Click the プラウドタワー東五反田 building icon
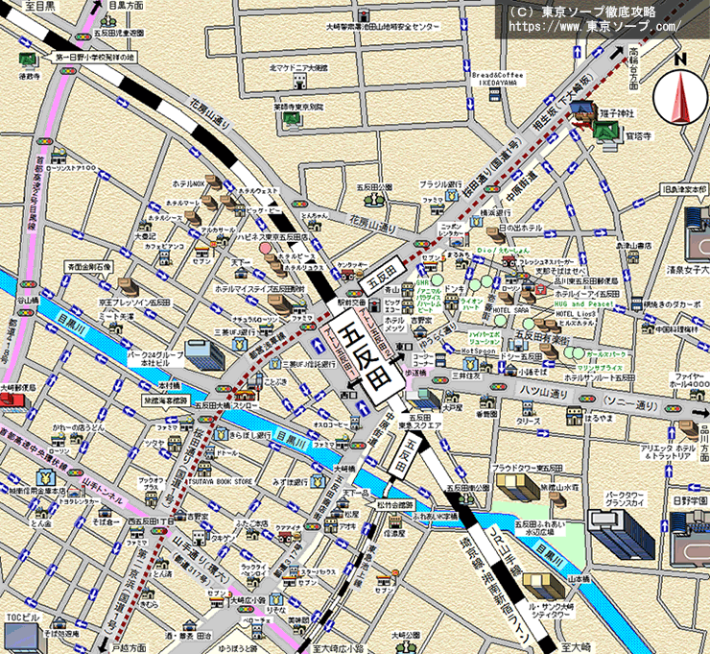 pyautogui.click(x=517, y=487)
